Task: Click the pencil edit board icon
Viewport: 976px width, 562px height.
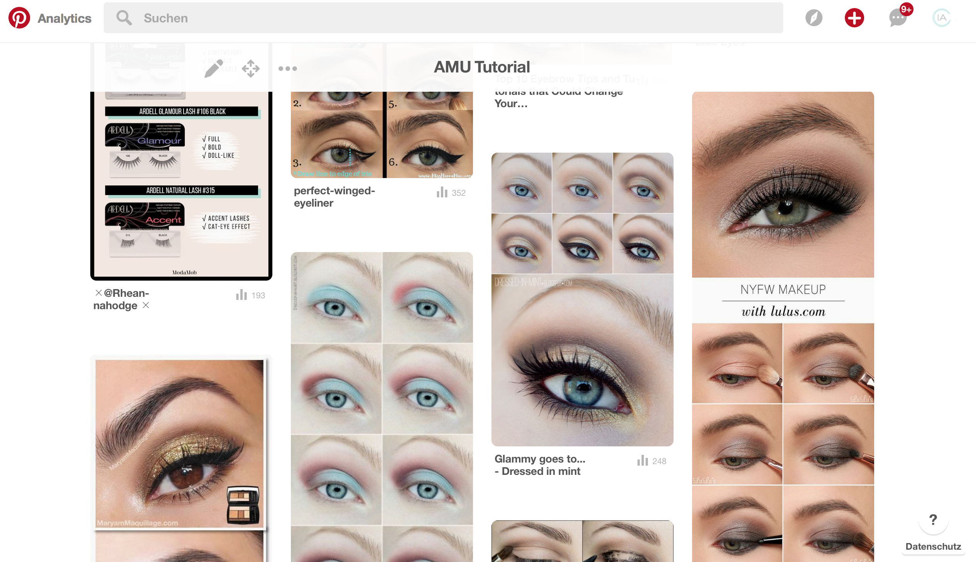Action: point(213,68)
